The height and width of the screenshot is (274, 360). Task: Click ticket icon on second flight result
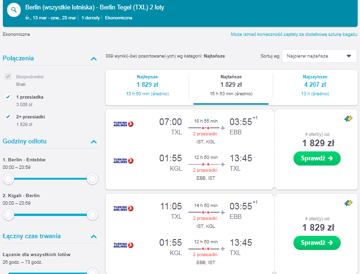point(348,203)
